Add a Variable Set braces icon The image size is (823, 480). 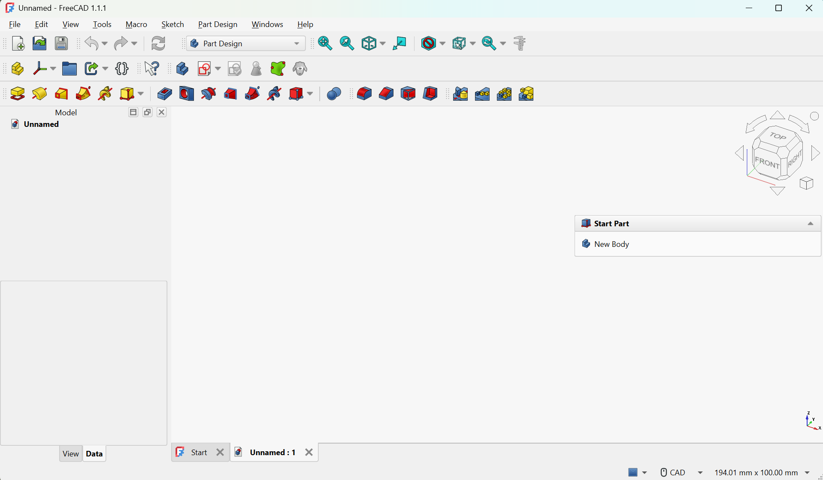122,69
